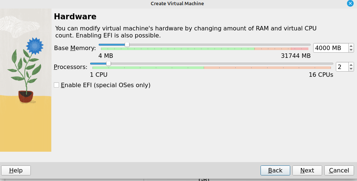Viewport: 357px width, 181px height.
Task: Click the 4000 MB memory input field
Action: tap(331, 48)
